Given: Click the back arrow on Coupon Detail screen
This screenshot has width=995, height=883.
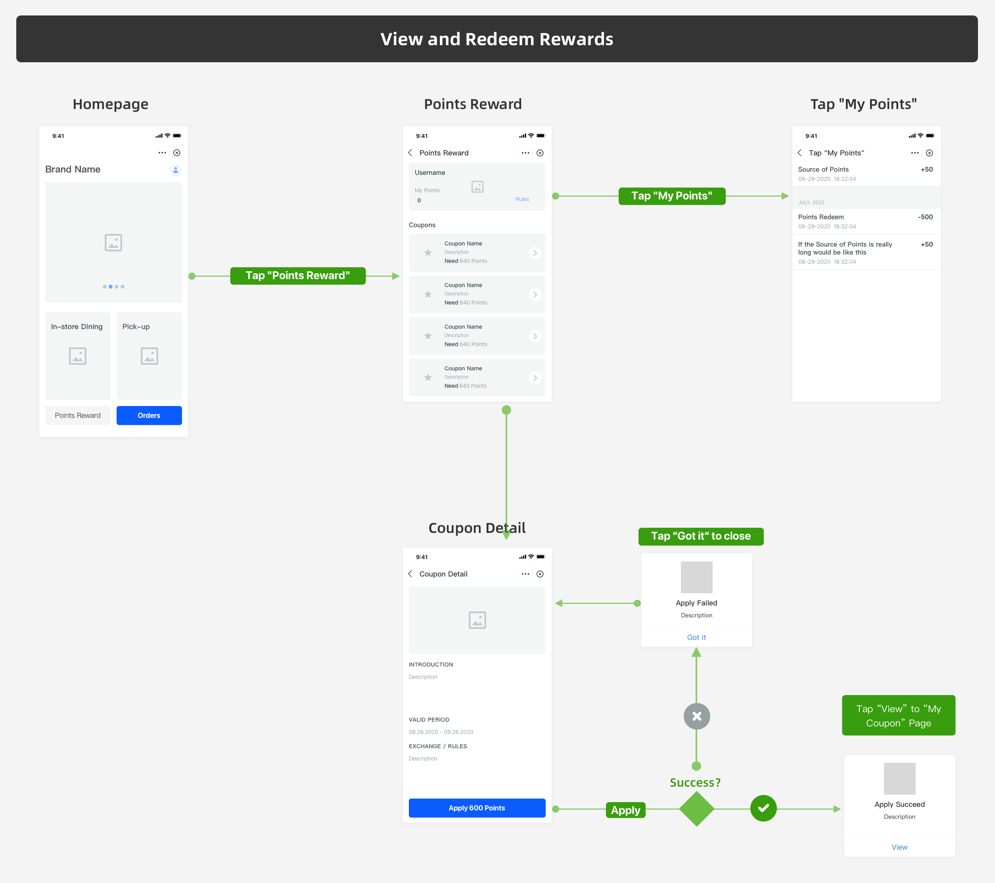Looking at the screenshot, I should click(x=410, y=574).
